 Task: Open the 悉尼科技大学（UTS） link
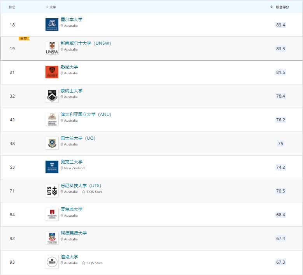(x=81, y=186)
